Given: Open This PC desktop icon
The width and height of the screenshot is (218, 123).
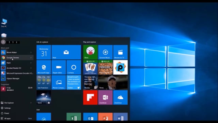Looking at the screenshot, I should pyautogui.click(x=4, y=23).
